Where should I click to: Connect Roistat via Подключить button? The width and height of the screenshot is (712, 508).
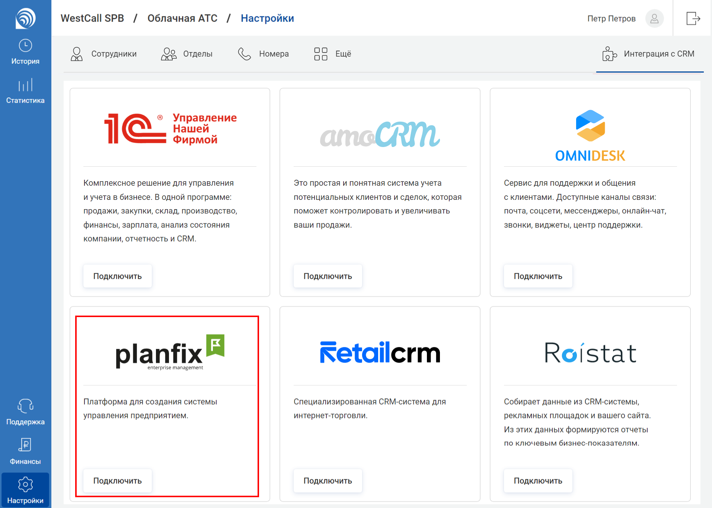pyautogui.click(x=538, y=481)
